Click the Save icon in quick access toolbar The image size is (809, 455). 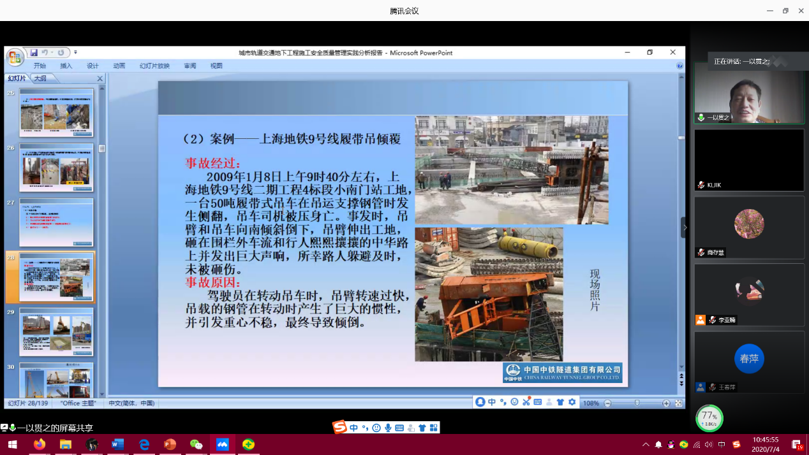[34, 53]
